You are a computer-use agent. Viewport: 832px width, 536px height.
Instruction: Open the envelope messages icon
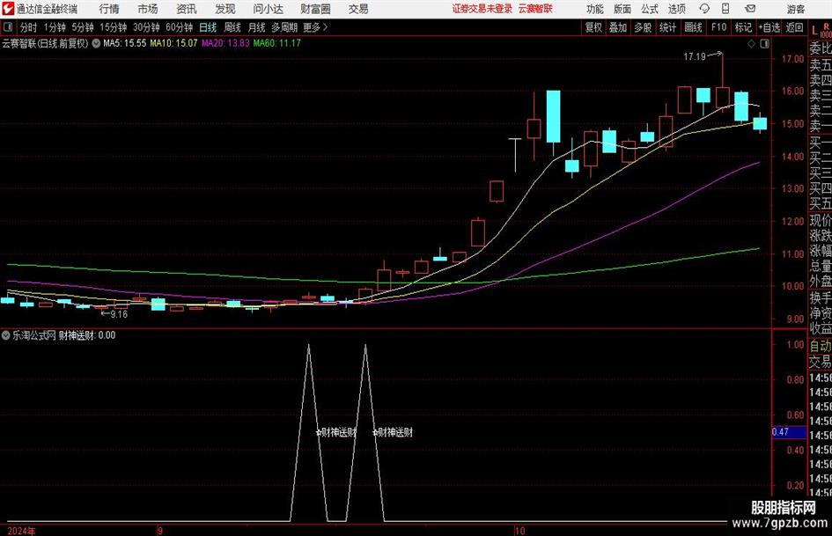750,9
